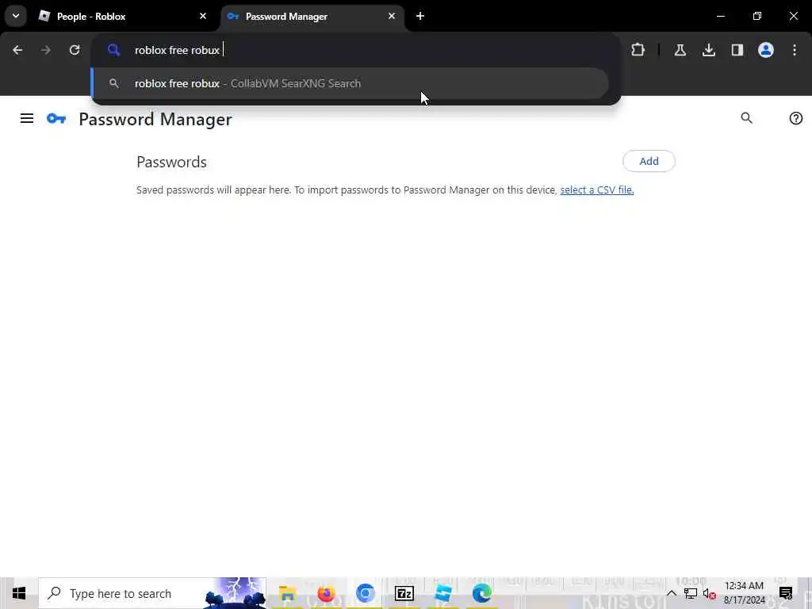The image size is (812, 609).
Task: Open the Chrome three-dot menu
Action: (795, 50)
